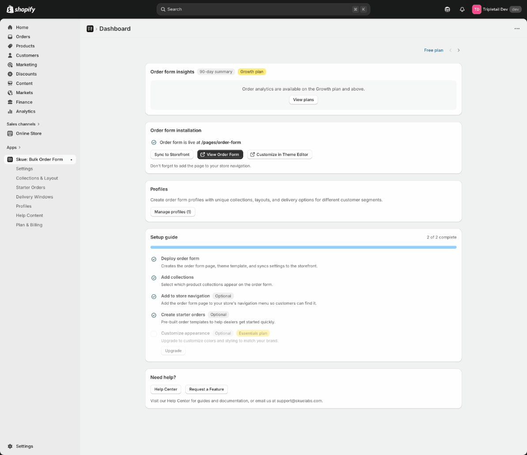Click the next plan arrow beside Free plan
527x455 pixels.
point(459,50)
